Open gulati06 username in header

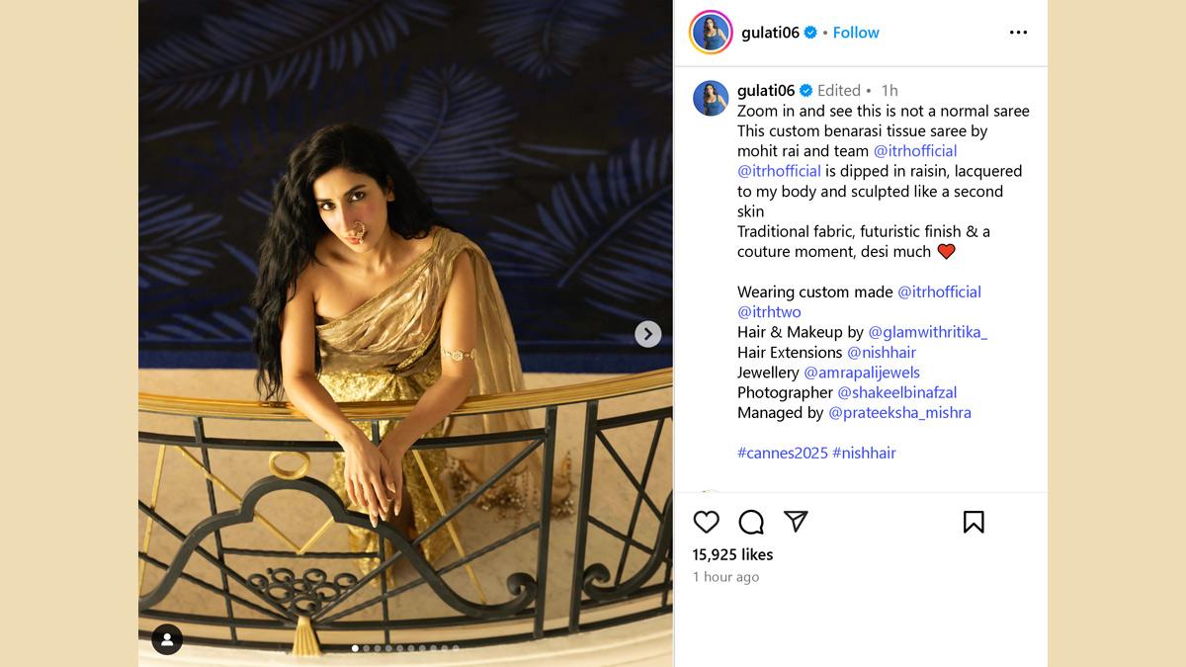[770, 33]
